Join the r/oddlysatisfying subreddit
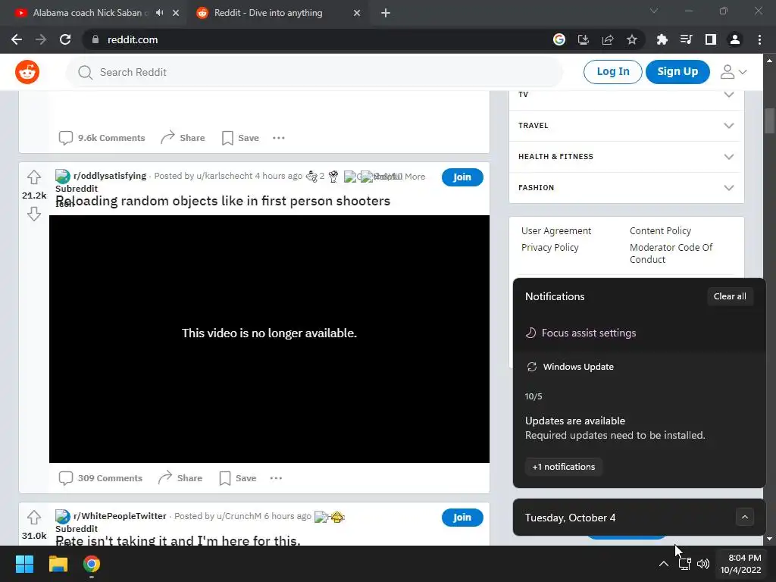Screen dimensions: 776x582 (x=462, y=177)
